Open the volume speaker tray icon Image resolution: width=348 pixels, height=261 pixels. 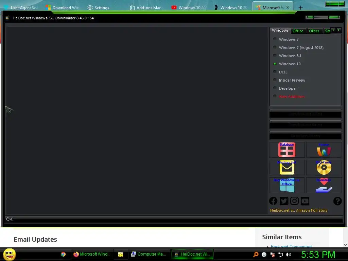tap(289, 255)
